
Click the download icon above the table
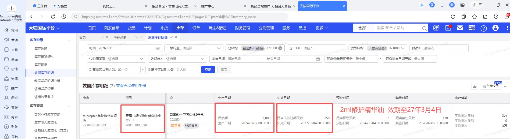point(475,86)
